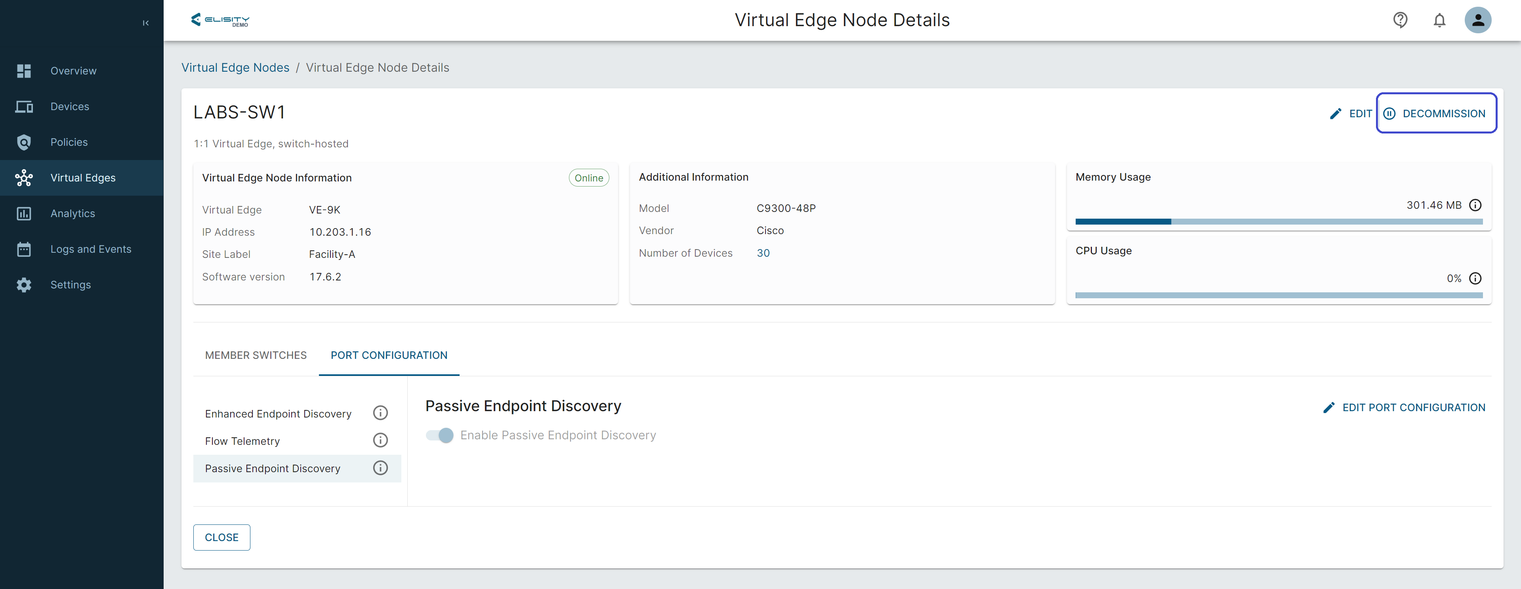Click Passive Endpoint Discovery info icon
The image size is (1521, 589).
380,468
